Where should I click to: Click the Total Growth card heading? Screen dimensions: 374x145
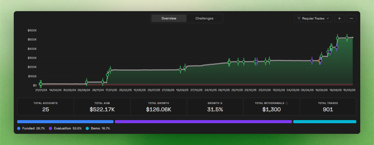click(159, 103)
